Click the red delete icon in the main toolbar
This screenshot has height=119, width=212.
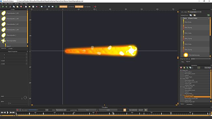[x=21, y=7]
